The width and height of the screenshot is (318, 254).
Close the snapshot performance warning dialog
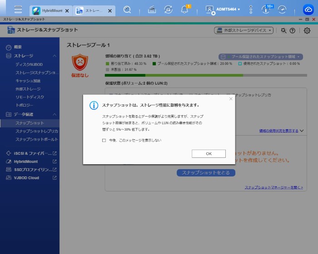230,98
